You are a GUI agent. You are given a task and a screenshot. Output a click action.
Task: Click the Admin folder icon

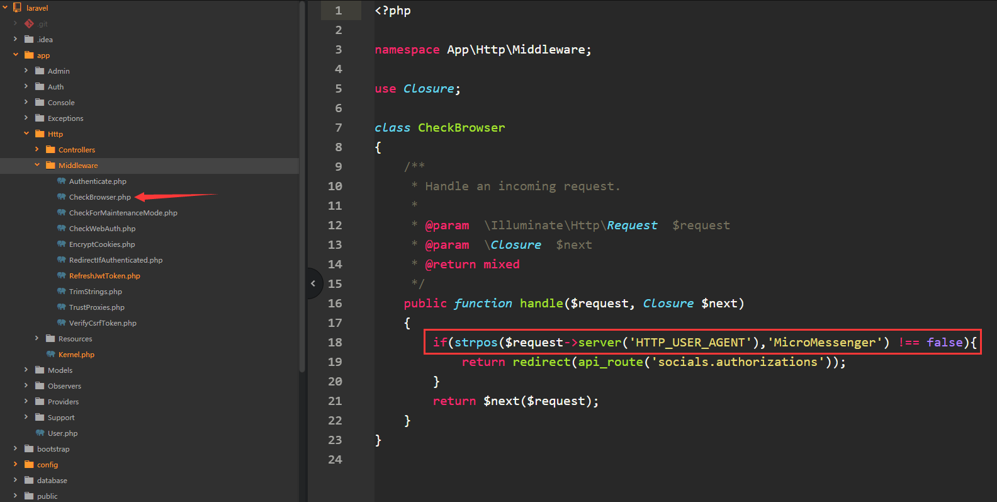tap(40, 71)
